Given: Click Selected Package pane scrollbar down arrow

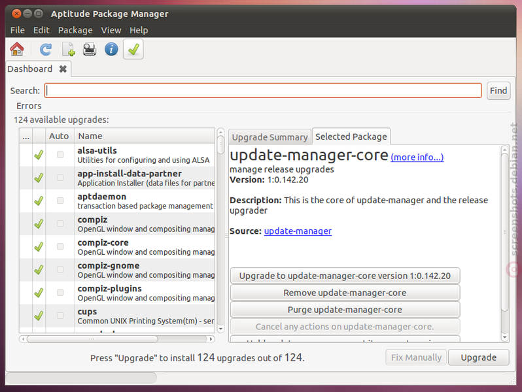Looking at the screenshot, I should pyautogui.click(x=505, y=338).
